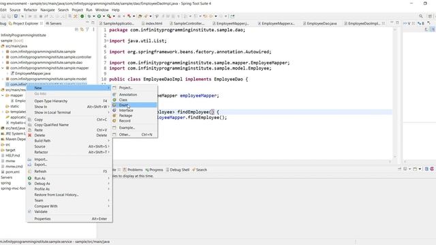Expand the Debug As submenu

coord(69,184)
